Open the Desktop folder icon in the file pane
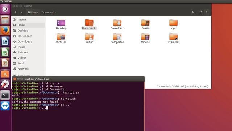232x131 pixels. (x=61, y=23)
